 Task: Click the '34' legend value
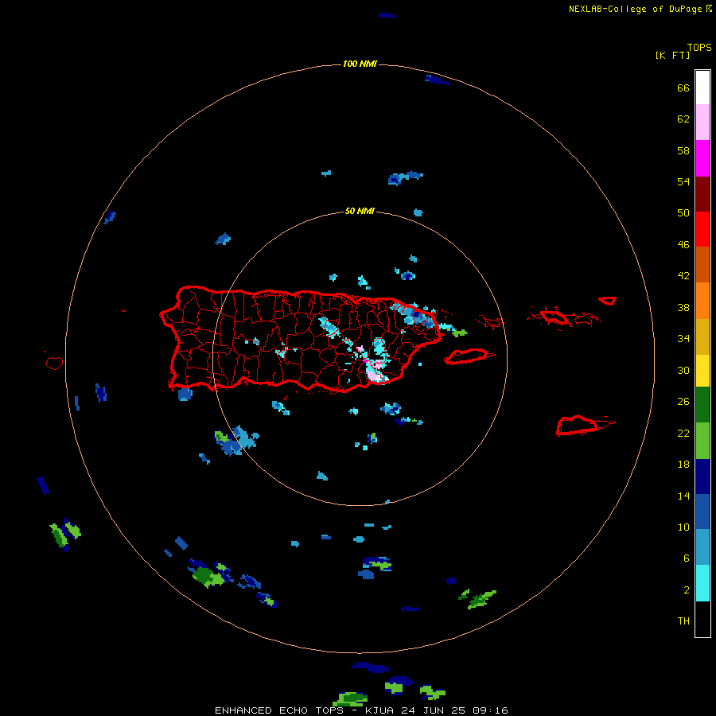[x=683, y=339]
